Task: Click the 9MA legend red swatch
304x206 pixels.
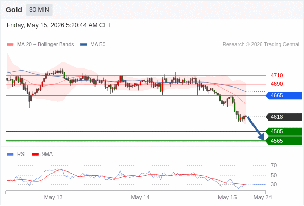Action: coord(35,154)
